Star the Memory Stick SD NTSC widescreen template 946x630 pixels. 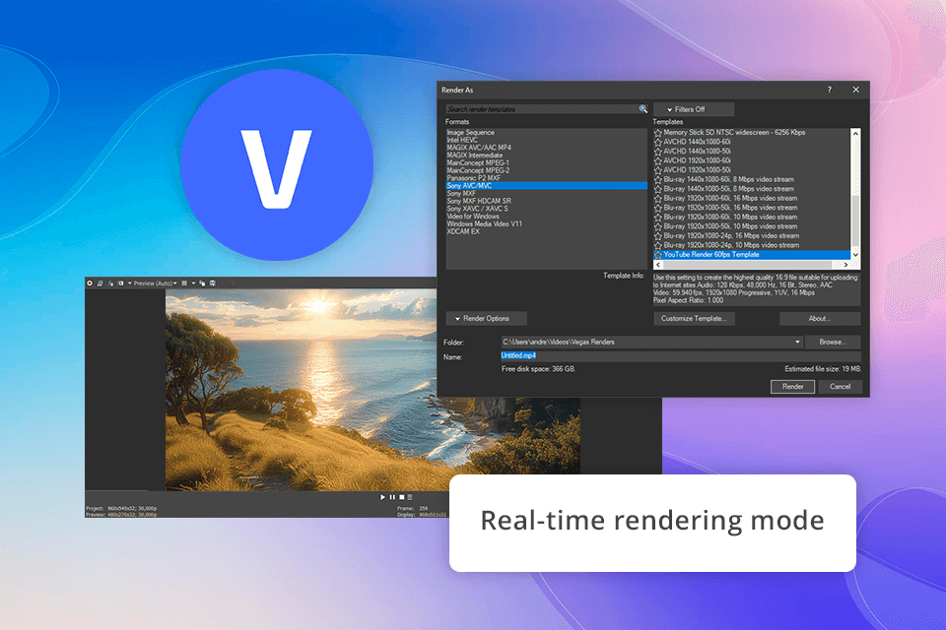coord(658,133)
